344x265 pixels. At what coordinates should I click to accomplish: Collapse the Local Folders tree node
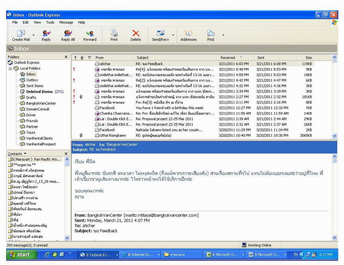[x=10, y=68]
